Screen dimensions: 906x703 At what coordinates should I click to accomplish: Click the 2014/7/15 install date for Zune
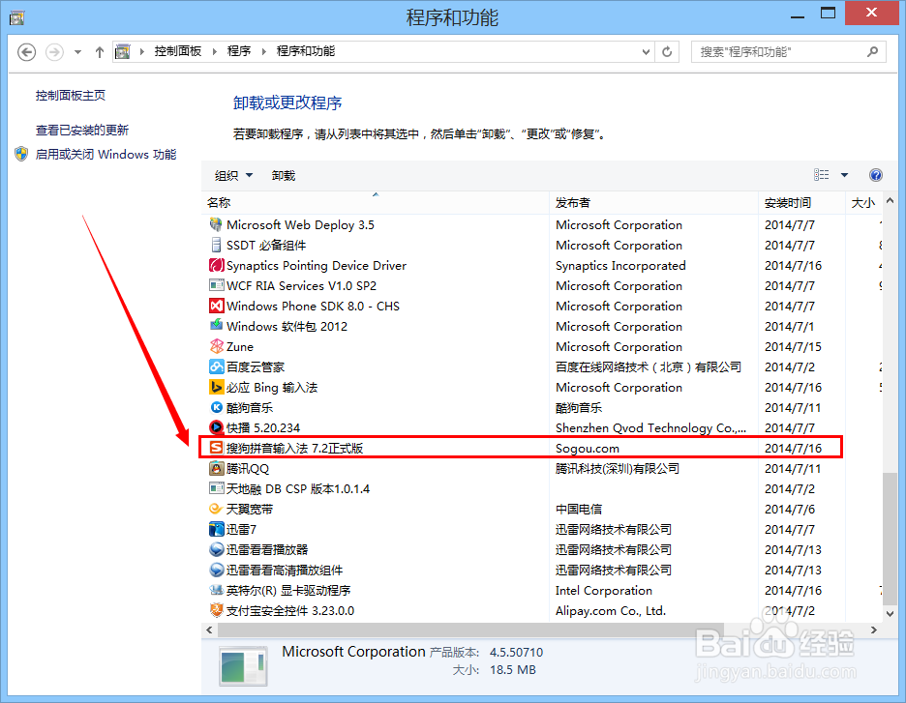tap(793, 346)
